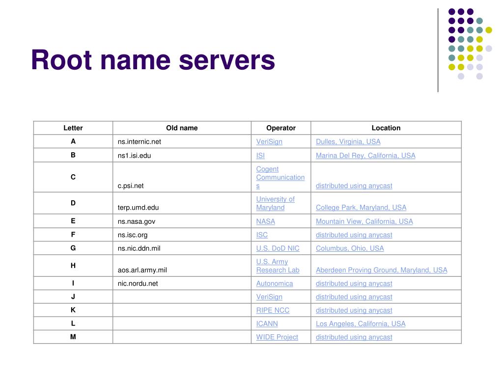Open the Columbus, Ohio, USA link
The image size is (503, 377).
click(x=350, y=248)
